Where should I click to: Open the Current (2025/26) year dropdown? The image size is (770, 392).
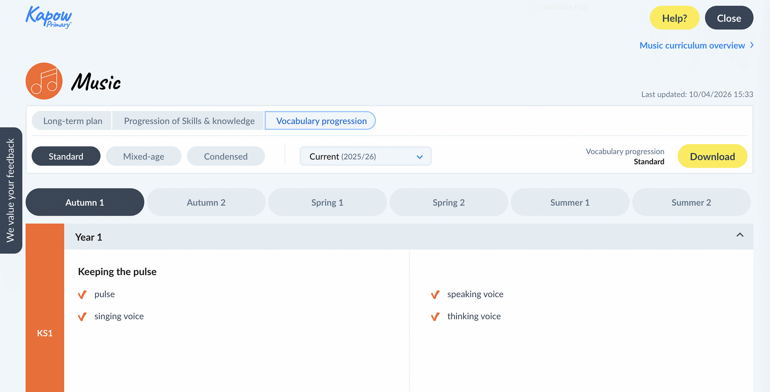point(365,156)
